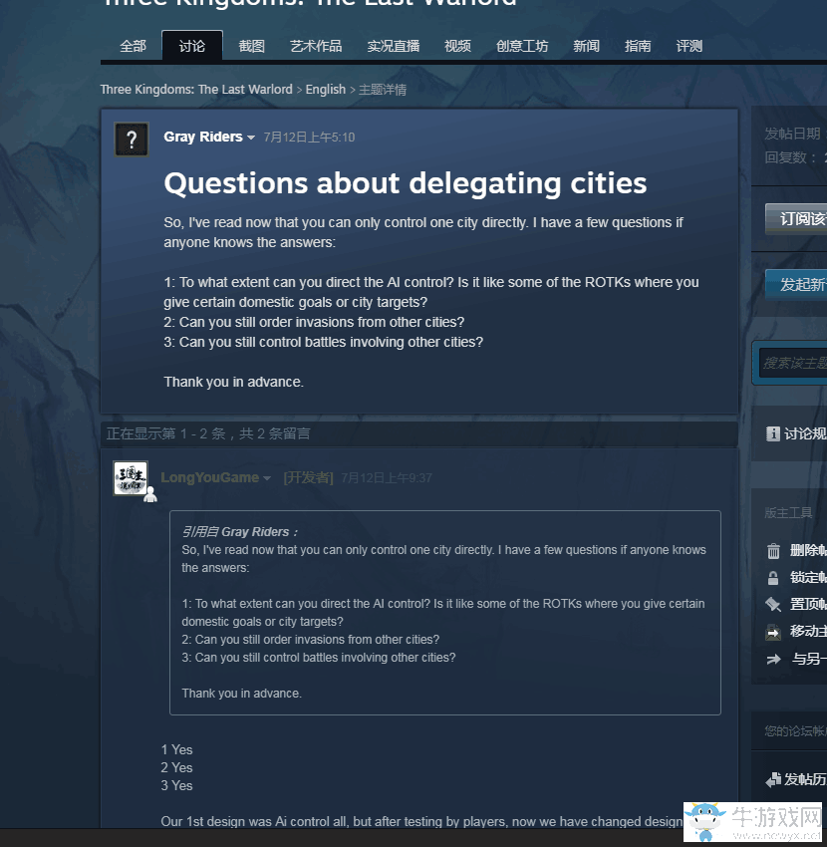Screen dimensions: 827x847
Task: Click the padlock lock-thread icon
Action: pos(773,578)
